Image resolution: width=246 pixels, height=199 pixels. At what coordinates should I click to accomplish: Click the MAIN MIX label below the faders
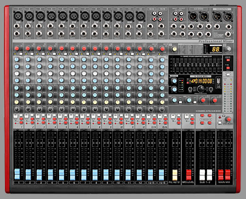click(x=224, y=182)
